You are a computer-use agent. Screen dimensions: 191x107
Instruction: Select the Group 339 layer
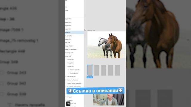click(75, 66)
